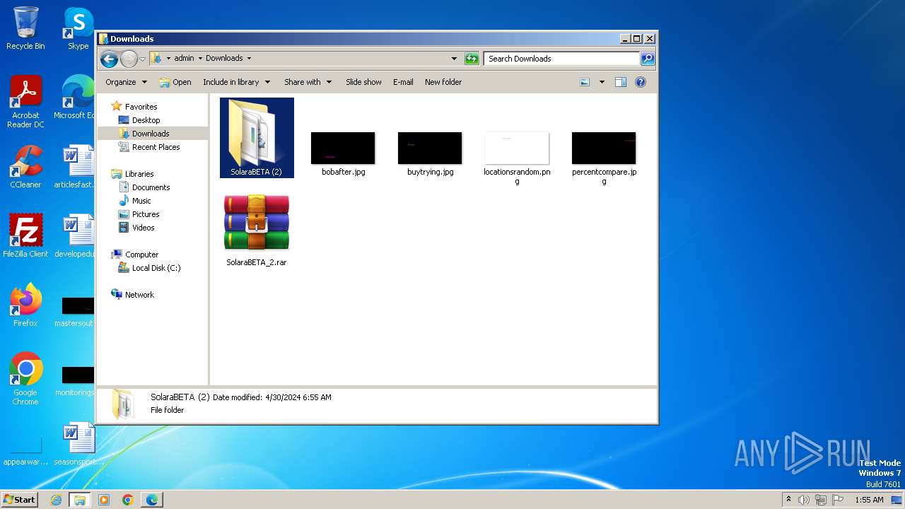Open the Start menu
Image resolution: width=905 pixels, height=509 pixels.
(19, 500)
